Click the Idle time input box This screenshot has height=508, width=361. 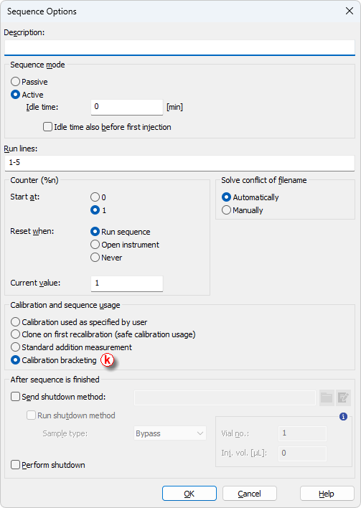127,107
